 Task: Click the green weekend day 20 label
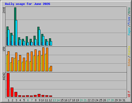pos(81,100)
